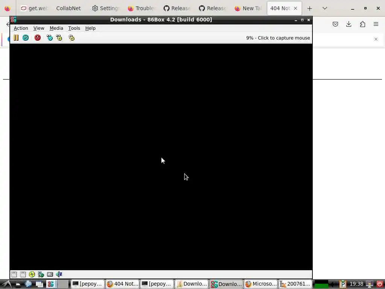Open 86Box settings with the wrench icon

click(71, 38)
